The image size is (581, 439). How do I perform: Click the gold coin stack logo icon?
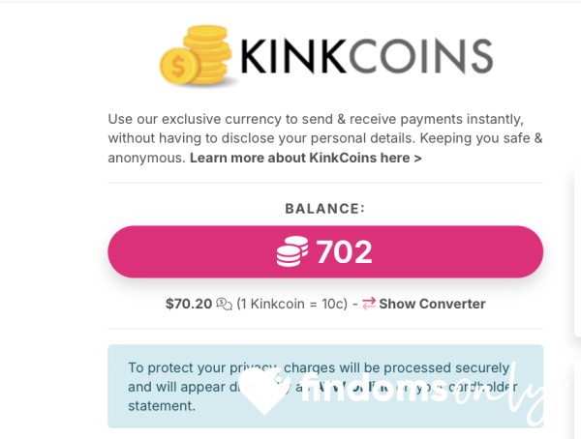196,55
